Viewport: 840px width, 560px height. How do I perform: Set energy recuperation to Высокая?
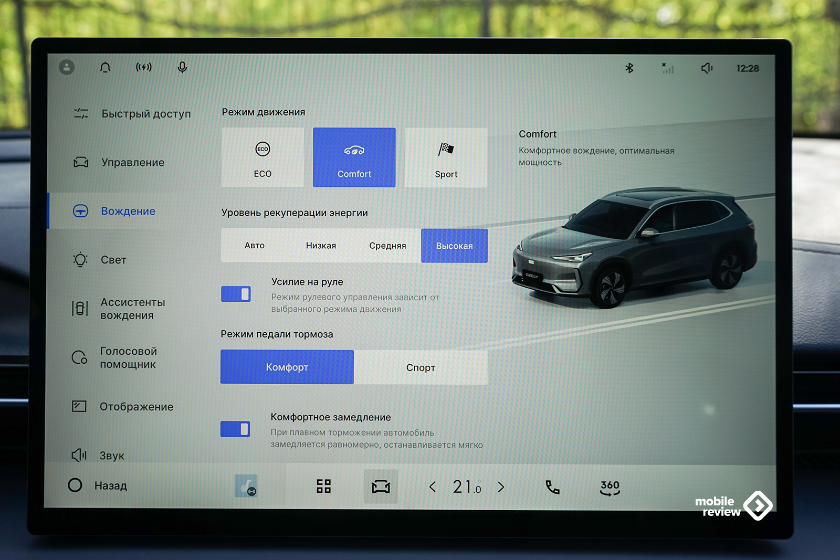tap(454, 246)
